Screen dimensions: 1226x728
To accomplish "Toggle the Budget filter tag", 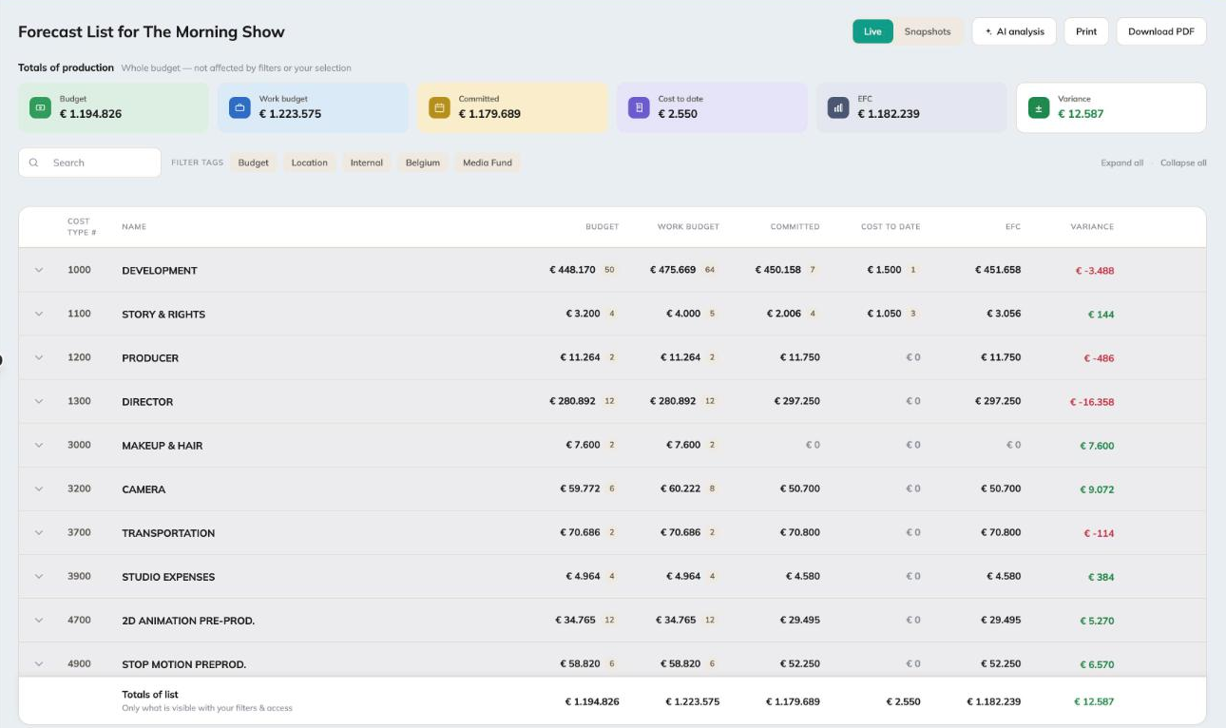I will coord(254,163).
